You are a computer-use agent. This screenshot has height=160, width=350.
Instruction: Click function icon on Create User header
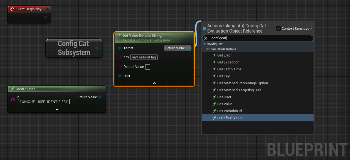pyautogui.click(x=12, y=89)
